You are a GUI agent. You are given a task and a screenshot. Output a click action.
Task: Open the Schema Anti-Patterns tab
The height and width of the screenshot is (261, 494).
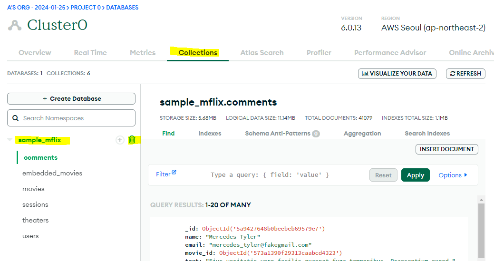pos(282,134)
